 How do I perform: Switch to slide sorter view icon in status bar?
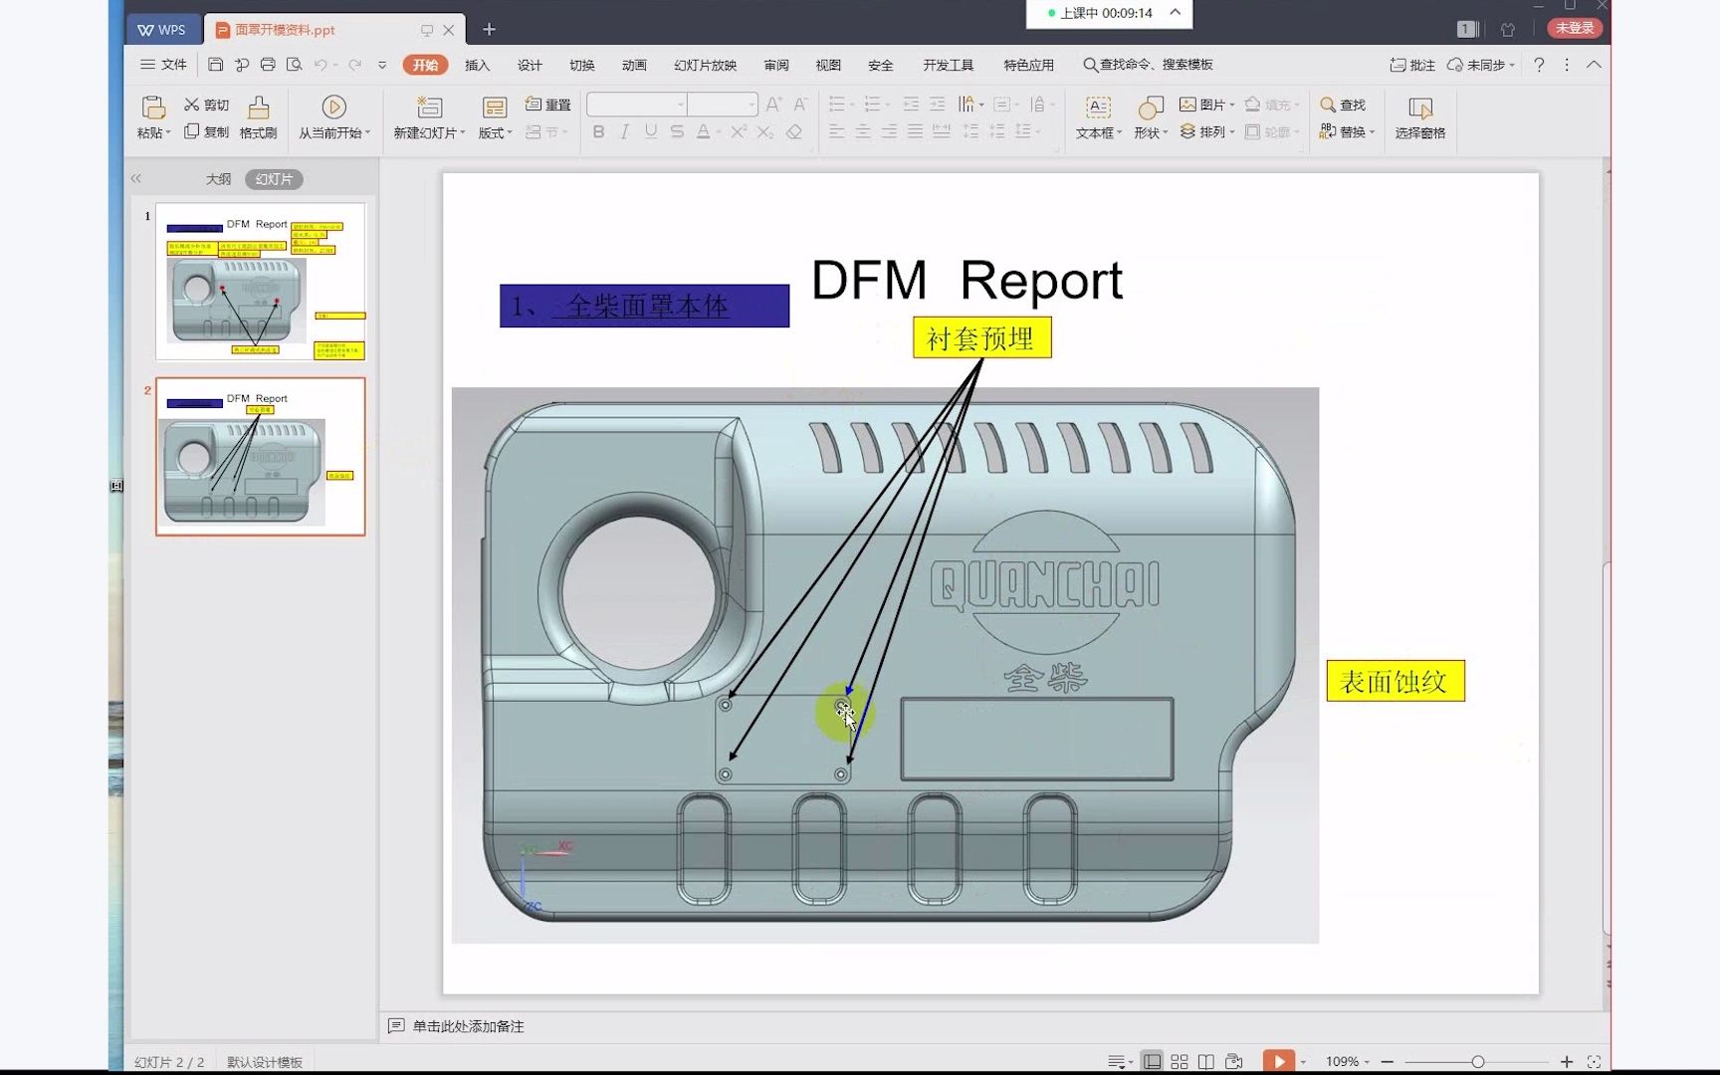pyautogui.click(x=1180, y=1062)
